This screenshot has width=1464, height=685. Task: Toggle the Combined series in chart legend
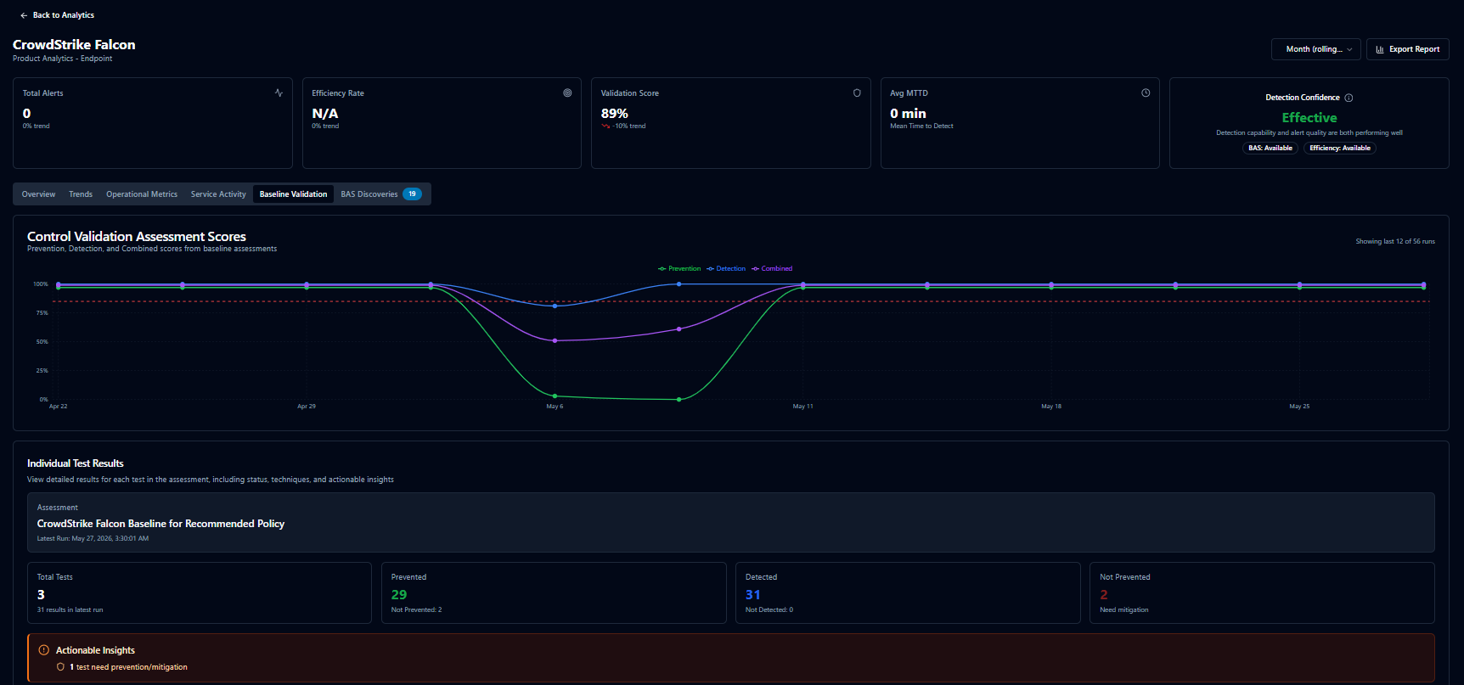click(x=772, y=268)
